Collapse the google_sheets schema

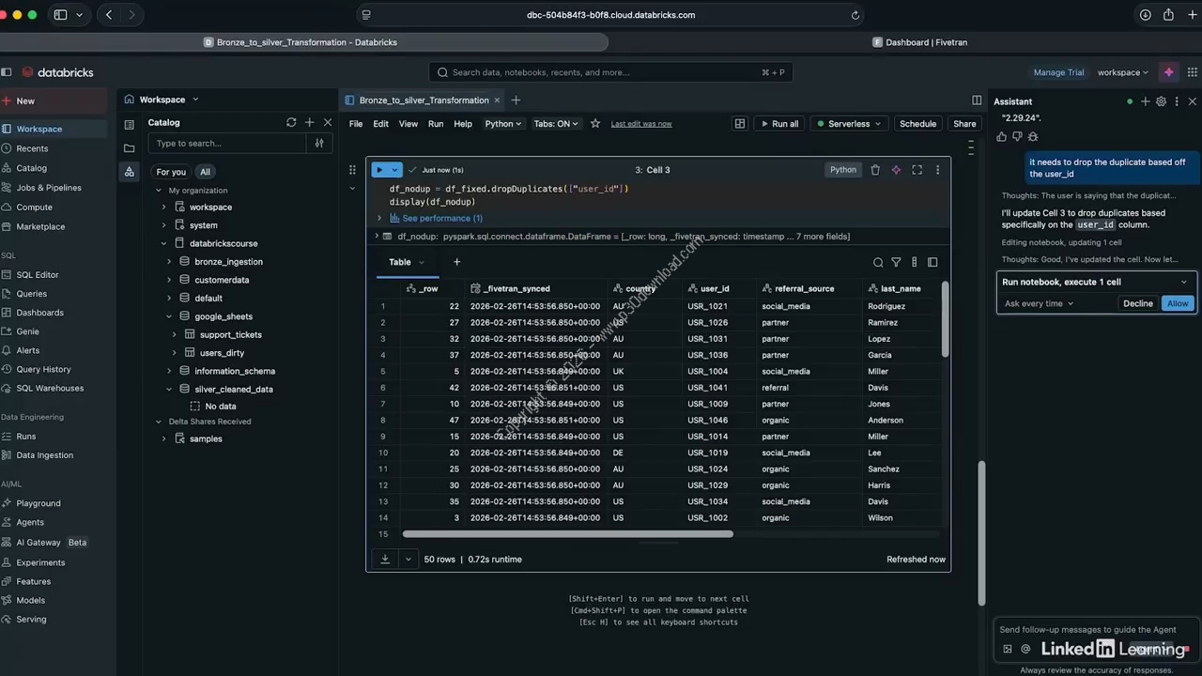coord(169,316)
